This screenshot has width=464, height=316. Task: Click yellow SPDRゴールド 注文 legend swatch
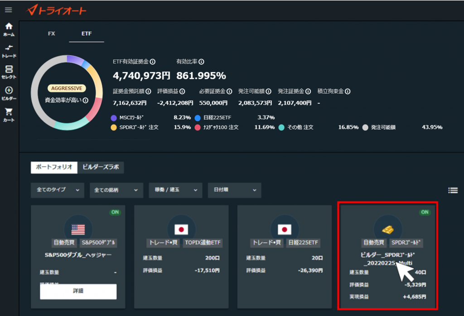[x=114, y=127]
